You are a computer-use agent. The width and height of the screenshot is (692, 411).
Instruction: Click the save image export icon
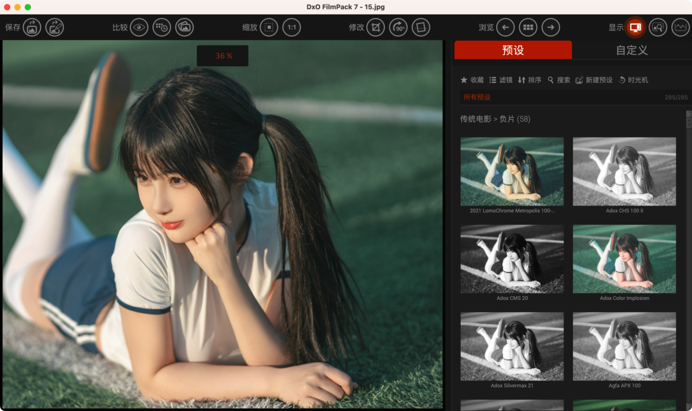32,27
